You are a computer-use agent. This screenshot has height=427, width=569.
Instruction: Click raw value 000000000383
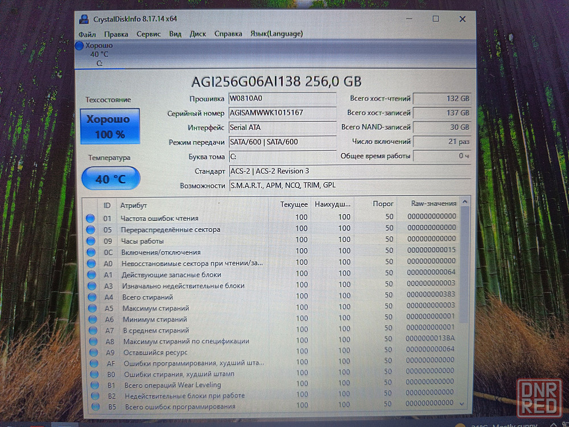[x=431, y=294]
